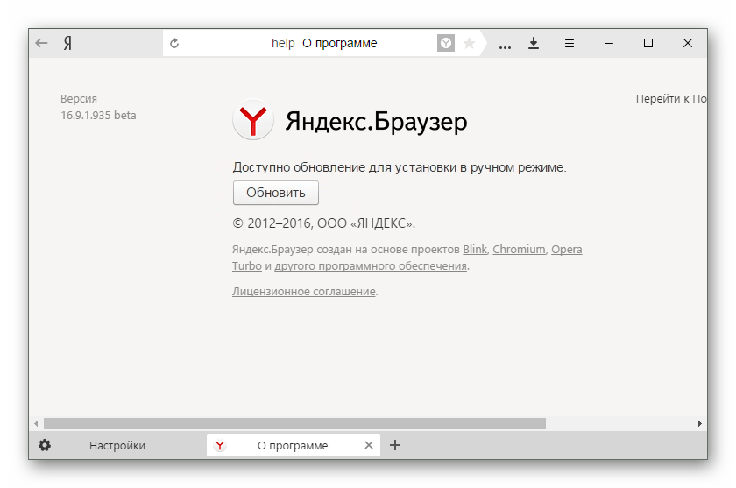Open другого программного обеспечения link
The width and height of the screenshot is (736, 488).
tap(371, 265)
